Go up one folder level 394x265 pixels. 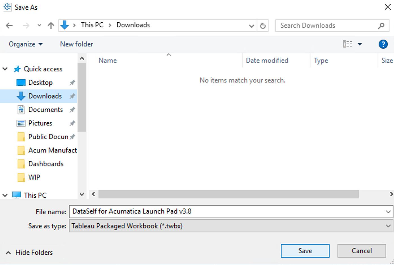51,26
